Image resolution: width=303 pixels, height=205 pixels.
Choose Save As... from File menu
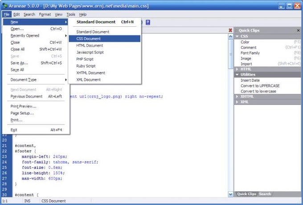click(x=36, y=63)
